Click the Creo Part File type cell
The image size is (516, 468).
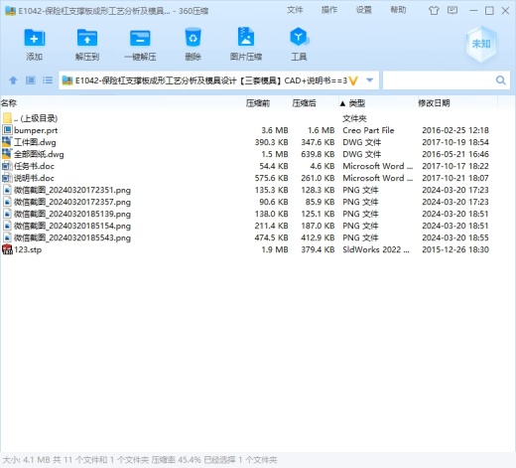[x=368, y=130]
